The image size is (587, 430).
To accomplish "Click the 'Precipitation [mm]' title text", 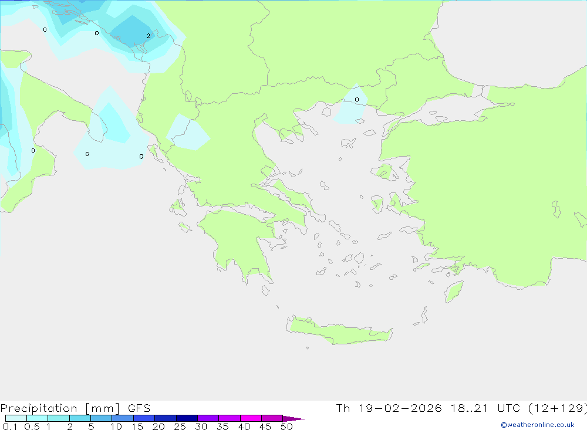I will (x=60, y=408).
